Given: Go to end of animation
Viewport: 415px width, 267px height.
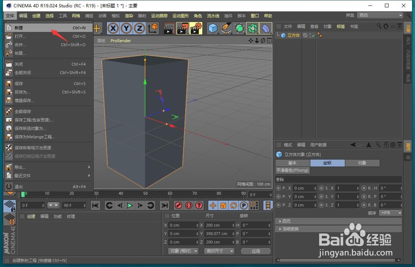Looking at the screenshot, I should pyautogui.click(x=165, y=205).
